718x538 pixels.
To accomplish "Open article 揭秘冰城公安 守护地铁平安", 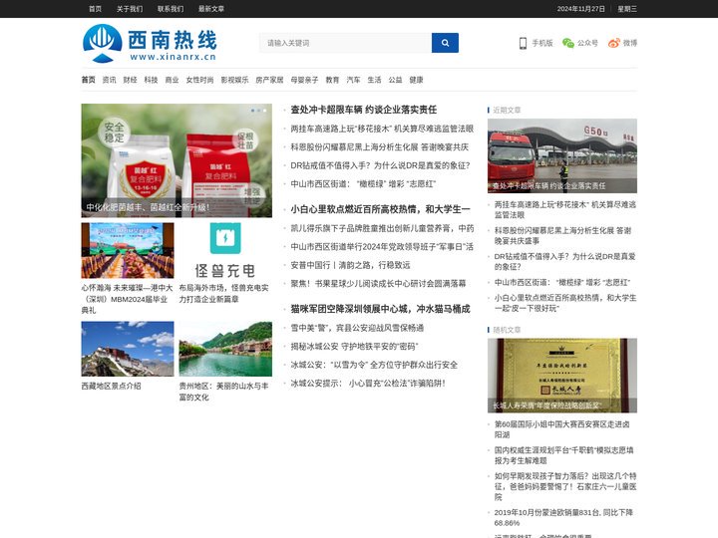I will coord(354,347).
